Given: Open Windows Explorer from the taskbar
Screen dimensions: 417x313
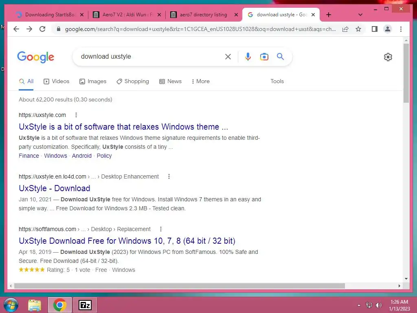Looking at the screenshot, I should tap(35, 305).
